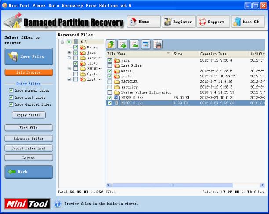This screenshot has height=214, width=269.
Task: Click the Modific… column header
Action: click(x=257, y=54)
